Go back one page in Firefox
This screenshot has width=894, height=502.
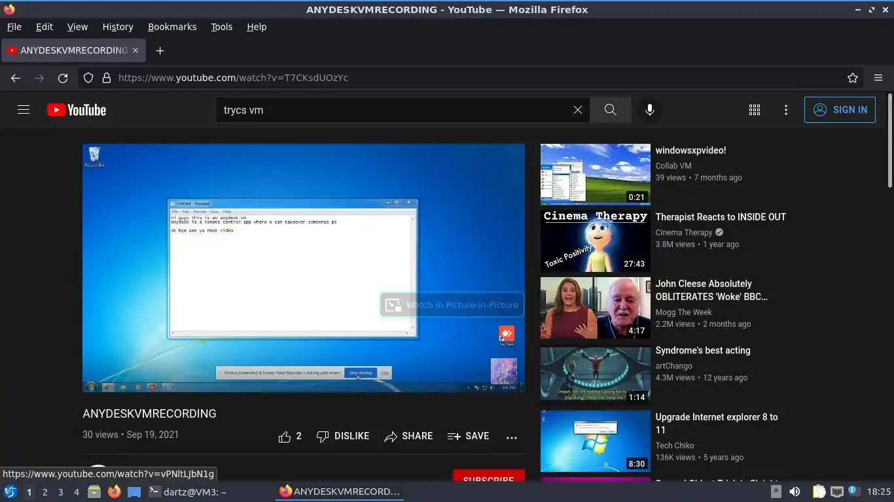coord(16,78)
